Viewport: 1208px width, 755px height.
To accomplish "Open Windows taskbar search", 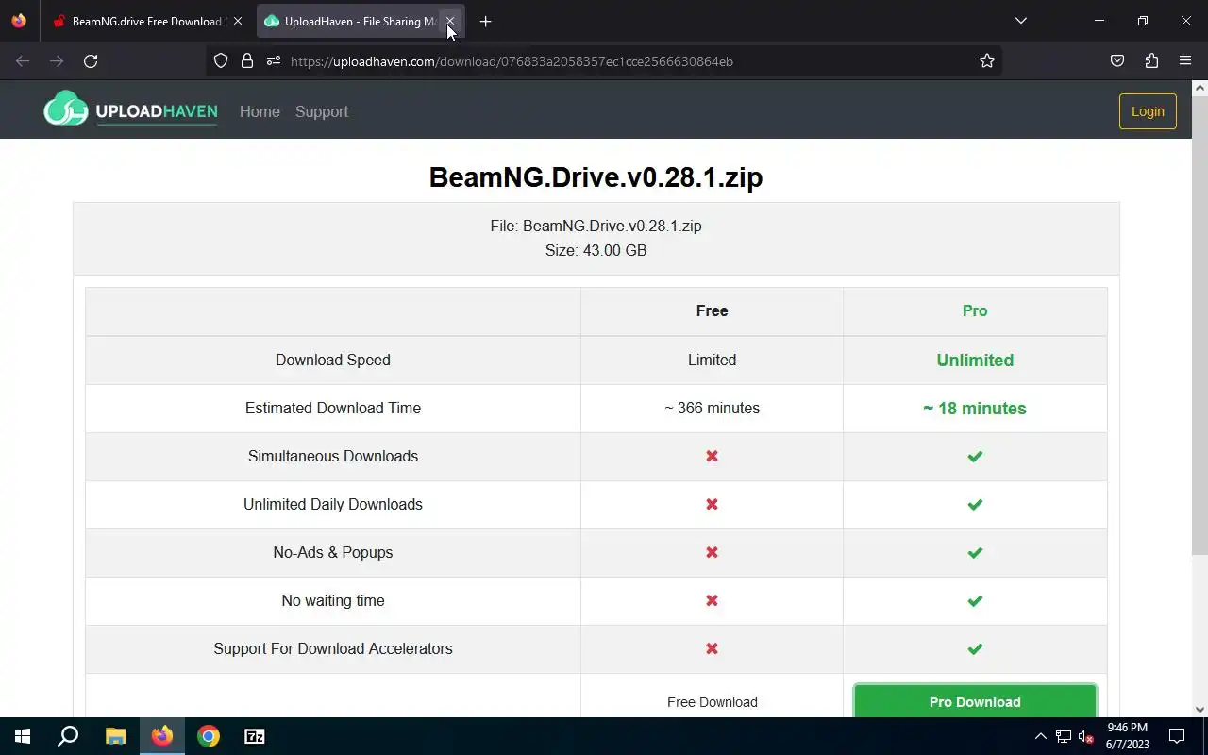I will pos(68,736).
